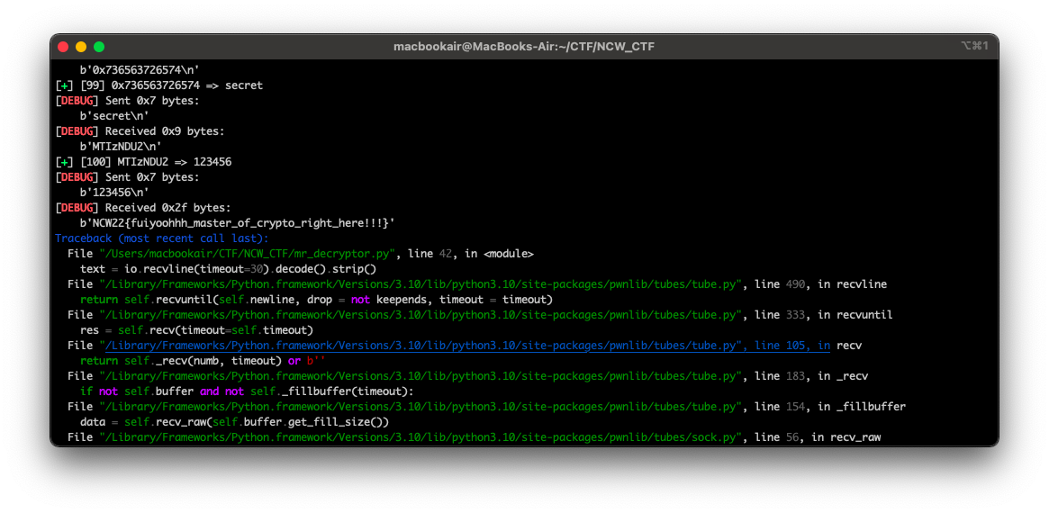The width and height of the screenshot is (1049, 513).
Task: Minimize the terminal using yellow button
Action: pyautogui.click(x=81, y=47)
